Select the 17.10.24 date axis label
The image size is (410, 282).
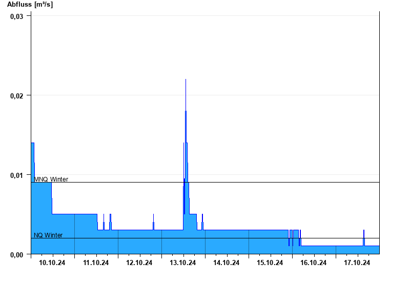357,263
